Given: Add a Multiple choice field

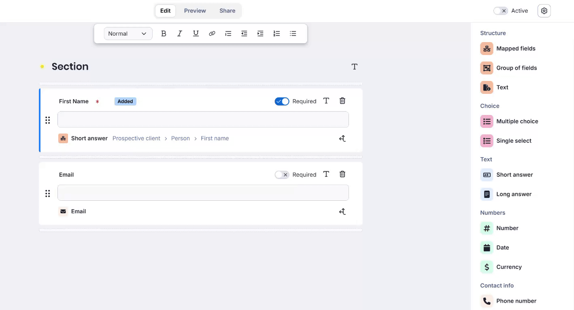Looking at the screenshot, I should (x=509, y=121).
